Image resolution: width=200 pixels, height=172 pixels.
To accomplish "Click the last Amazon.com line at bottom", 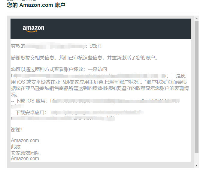I will 25,159.
